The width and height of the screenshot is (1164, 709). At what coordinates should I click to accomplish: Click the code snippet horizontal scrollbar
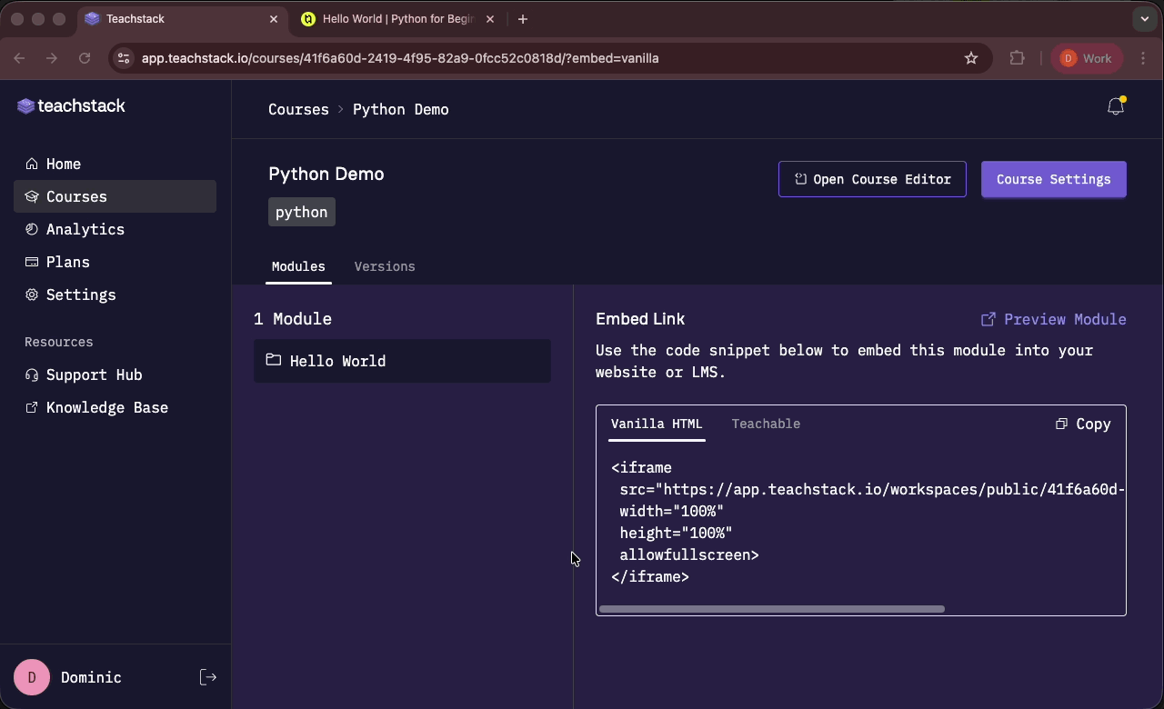point(772,609)
